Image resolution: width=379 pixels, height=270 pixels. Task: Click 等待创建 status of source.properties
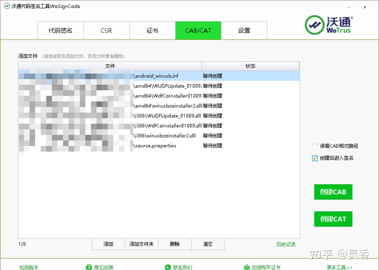pos(213,146)
